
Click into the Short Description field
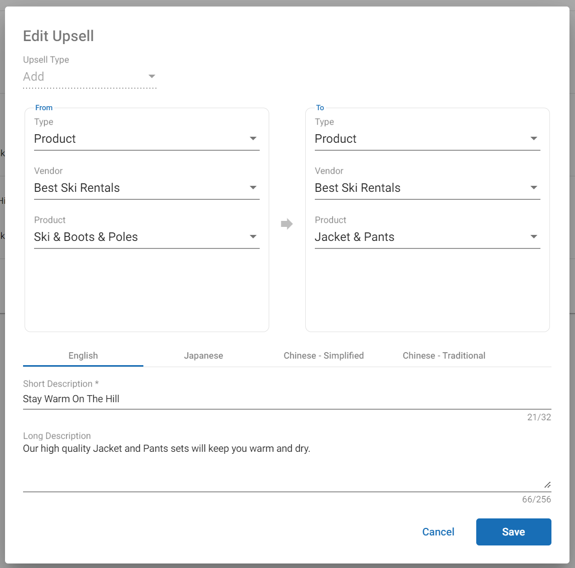(287, 399)
